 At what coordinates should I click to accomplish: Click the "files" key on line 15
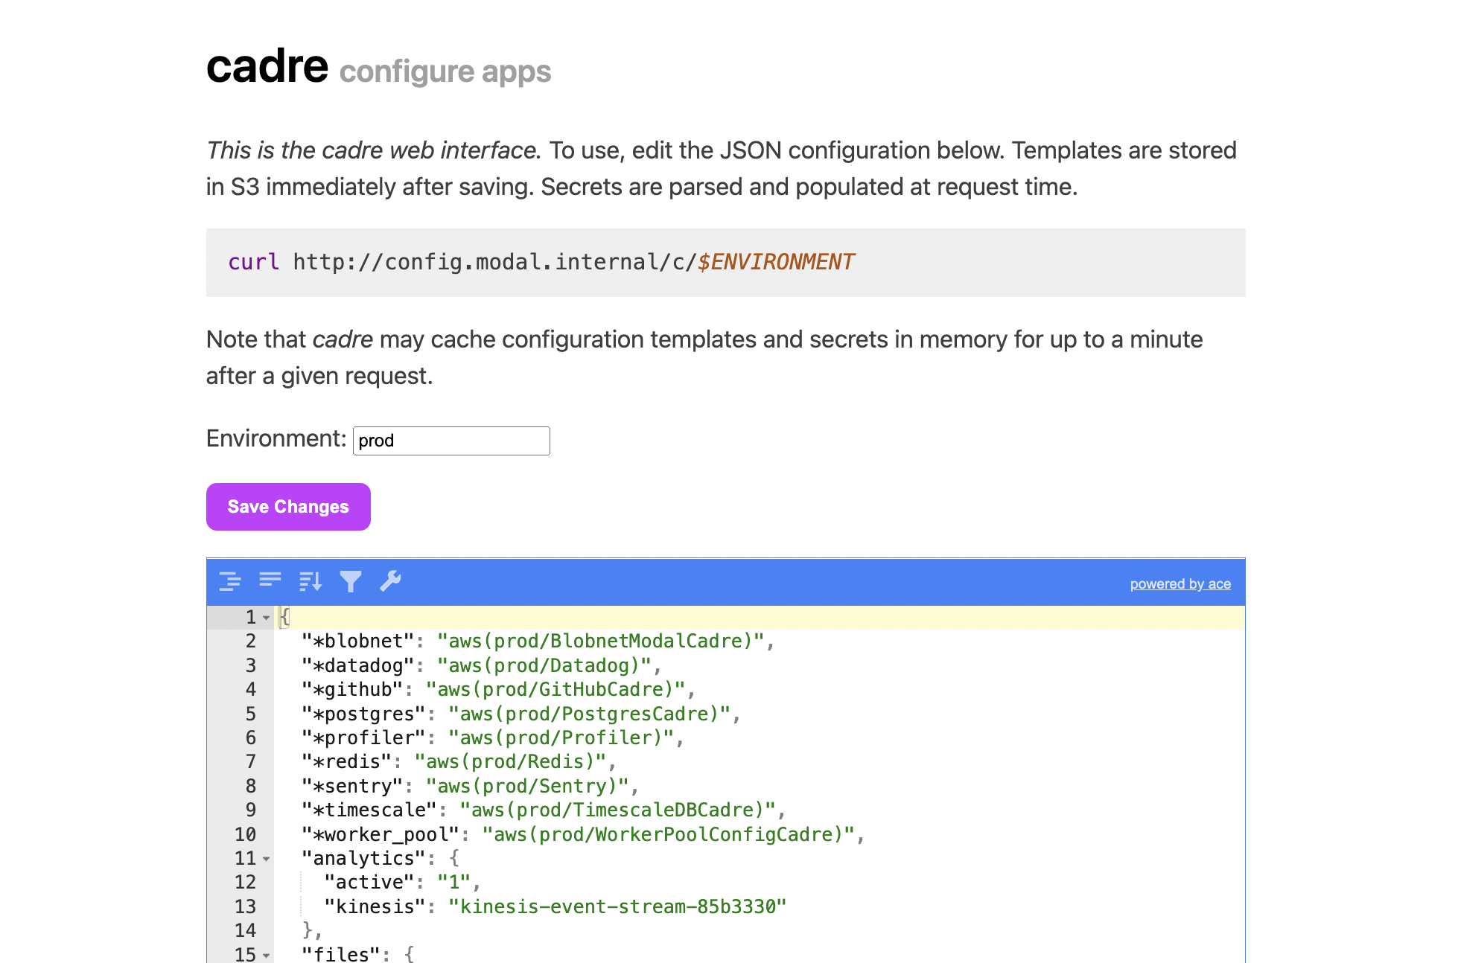(341, 954)
